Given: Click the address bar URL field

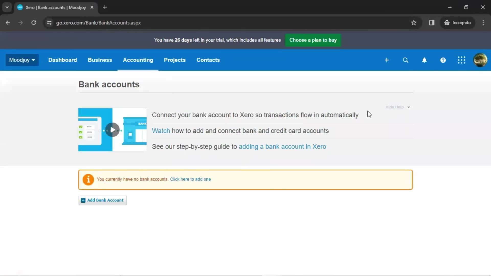Looking at the screenshot, I should [230, 23].
